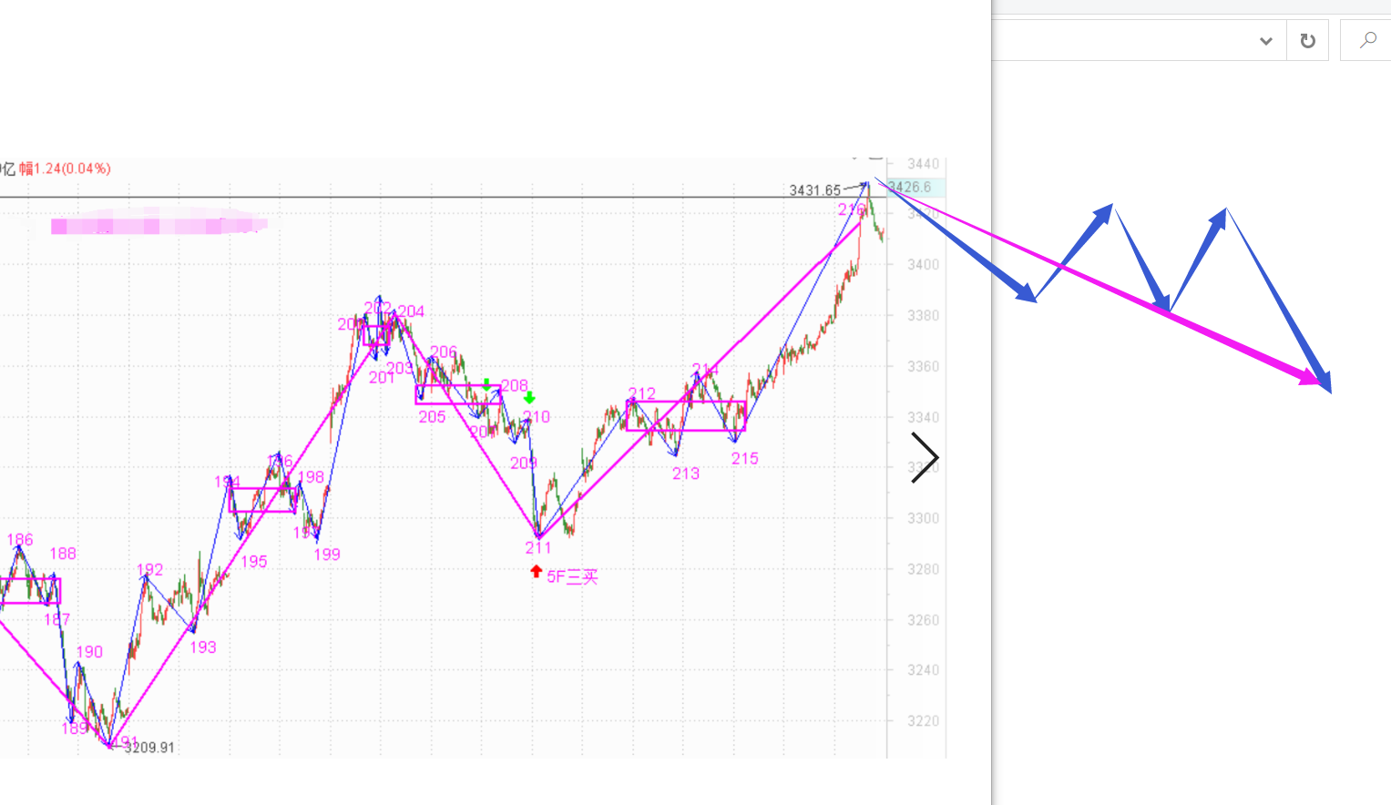Click the magenta arrowhead of the forecast line

click(1310, 379)
